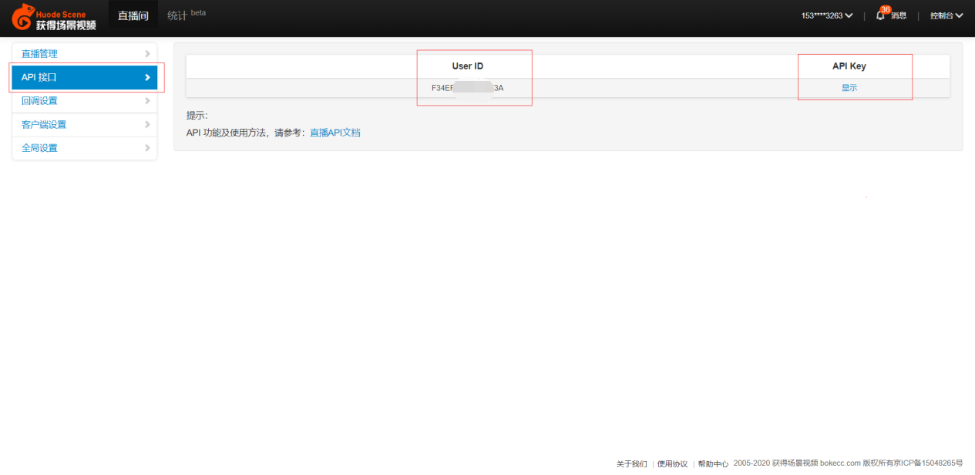Select the masked User ID value

coord(467,88)
